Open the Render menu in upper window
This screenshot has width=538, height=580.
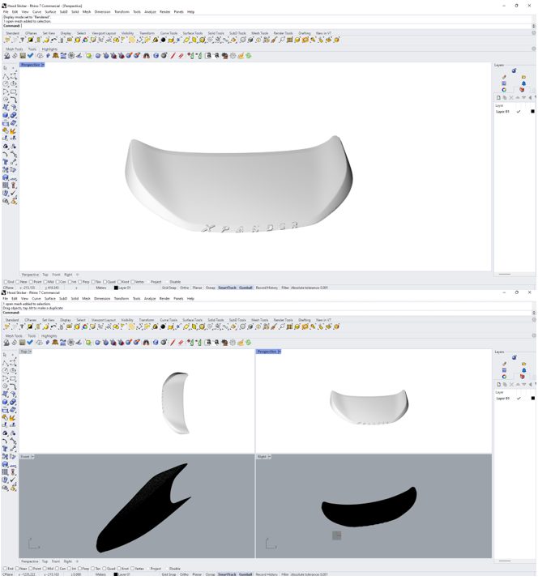(165, 12)
